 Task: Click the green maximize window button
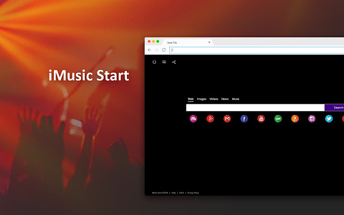[157, 41]
